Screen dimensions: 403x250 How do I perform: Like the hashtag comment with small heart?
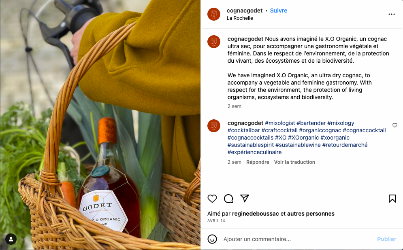tap(395, 125)
